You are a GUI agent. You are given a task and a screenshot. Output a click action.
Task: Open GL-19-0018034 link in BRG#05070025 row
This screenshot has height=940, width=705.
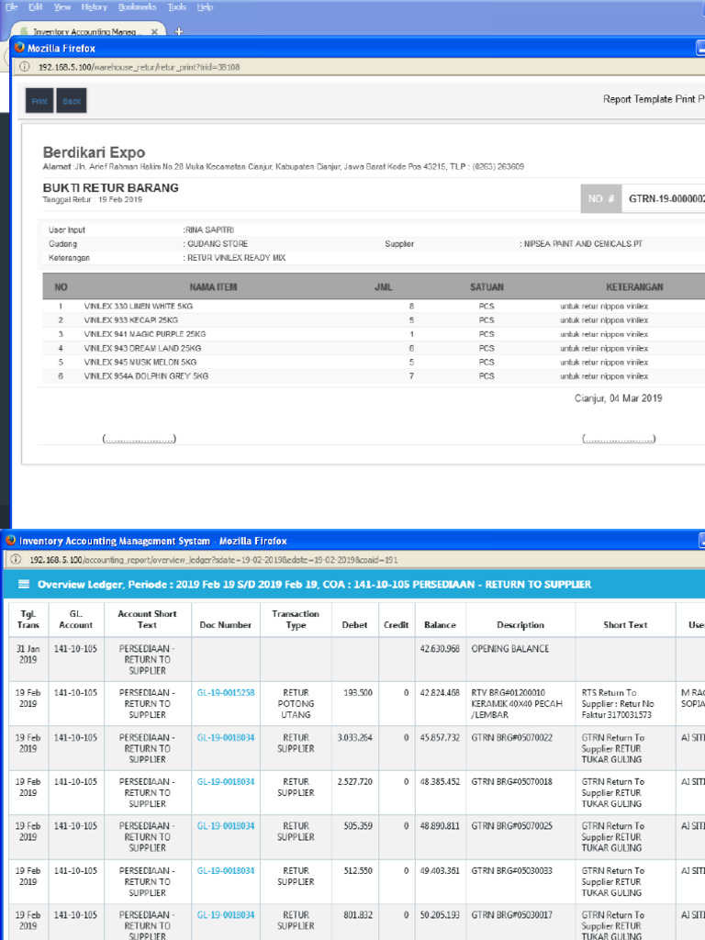point(226,826)
